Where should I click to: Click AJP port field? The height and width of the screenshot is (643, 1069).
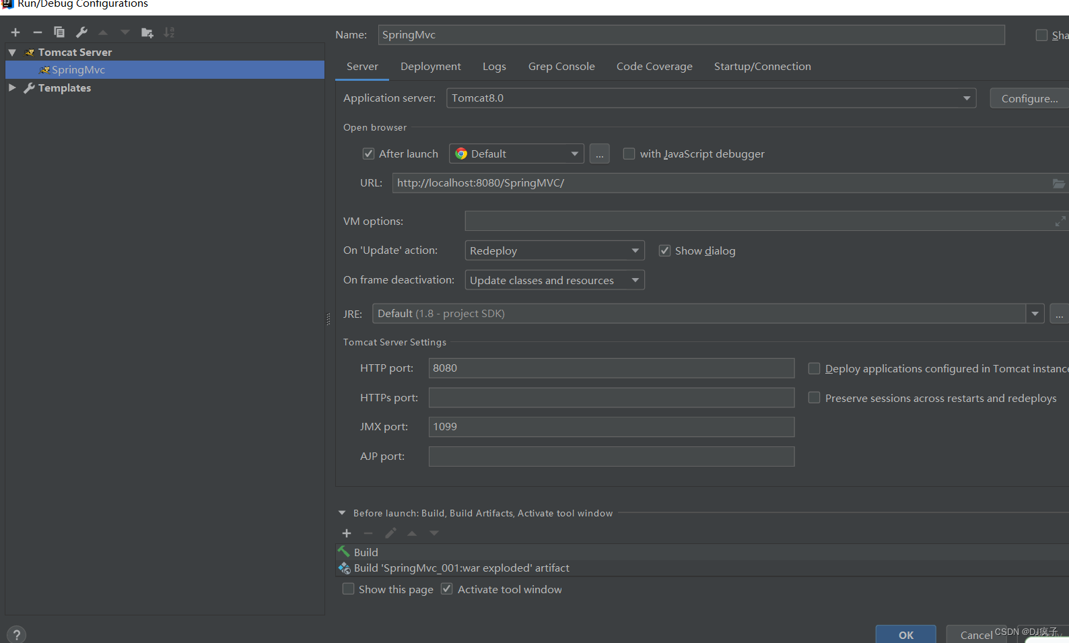[611, 456]
